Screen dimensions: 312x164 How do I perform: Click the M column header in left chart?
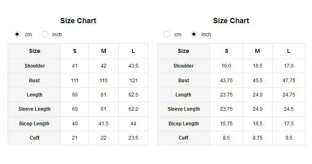pyautogui.click(x=103, y=51)
